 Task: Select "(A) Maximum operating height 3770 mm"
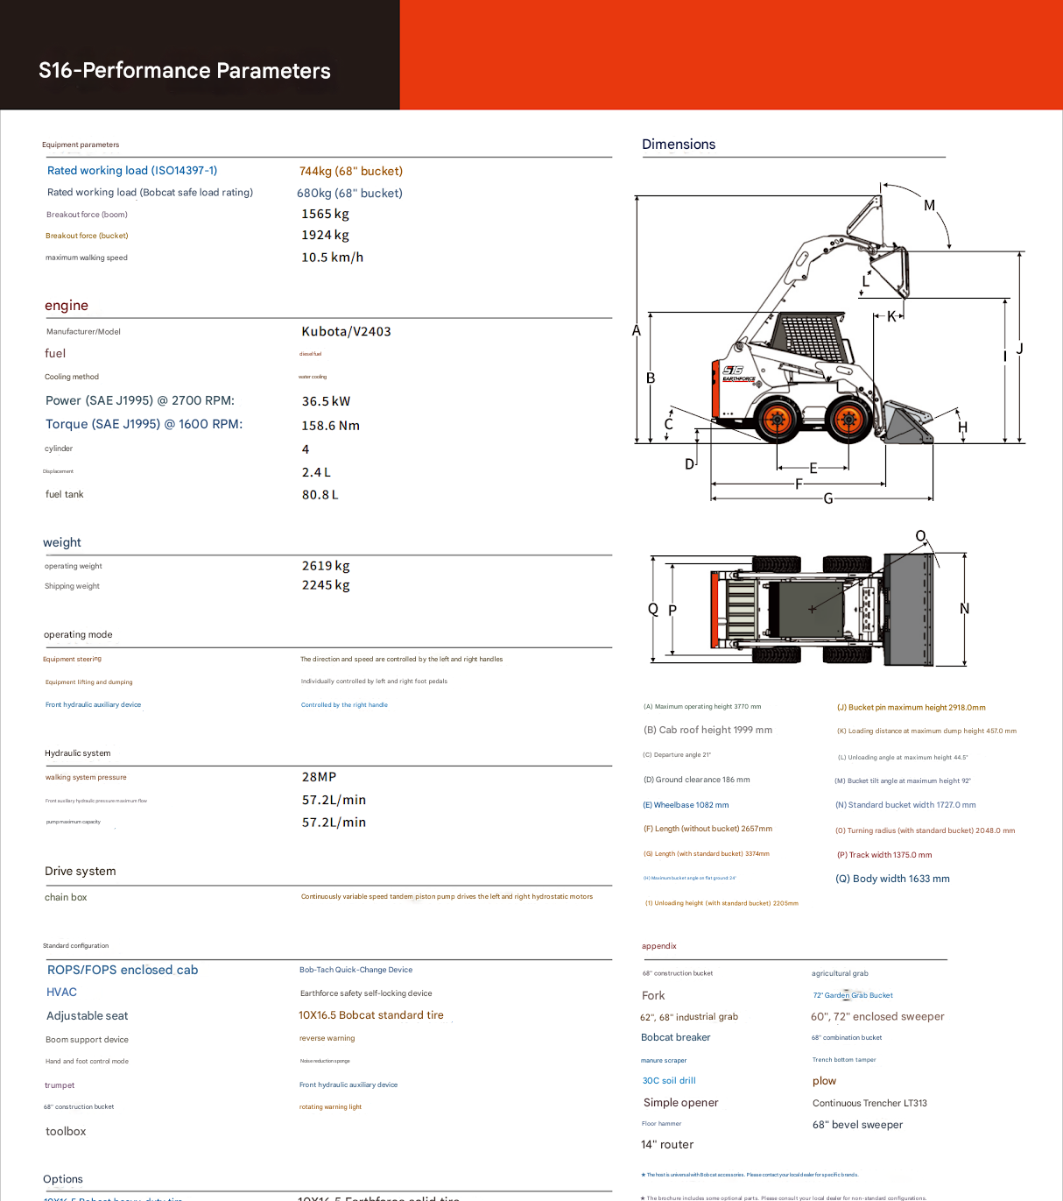click(702, 706)
